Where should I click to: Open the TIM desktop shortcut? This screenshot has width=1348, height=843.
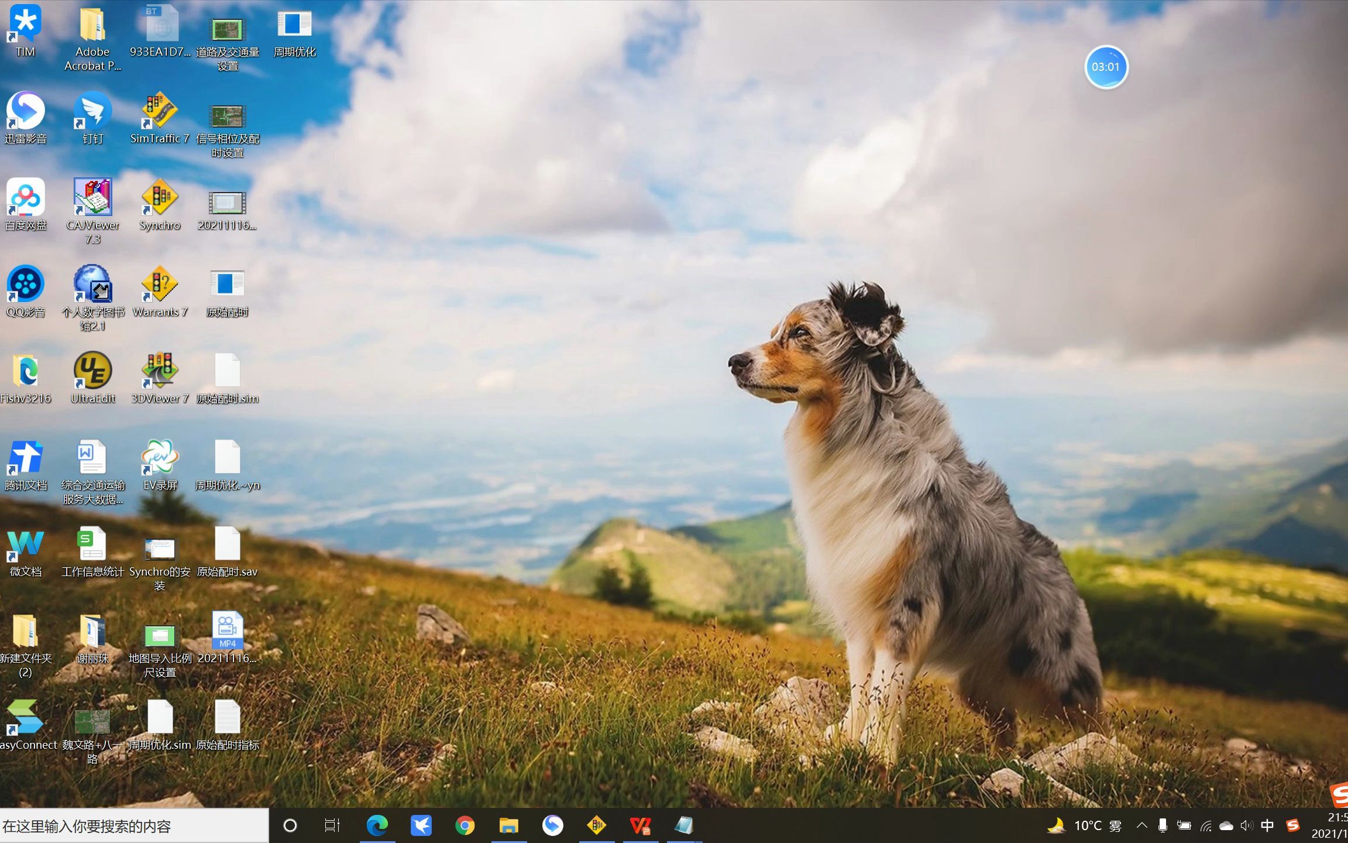coord(25,30)
